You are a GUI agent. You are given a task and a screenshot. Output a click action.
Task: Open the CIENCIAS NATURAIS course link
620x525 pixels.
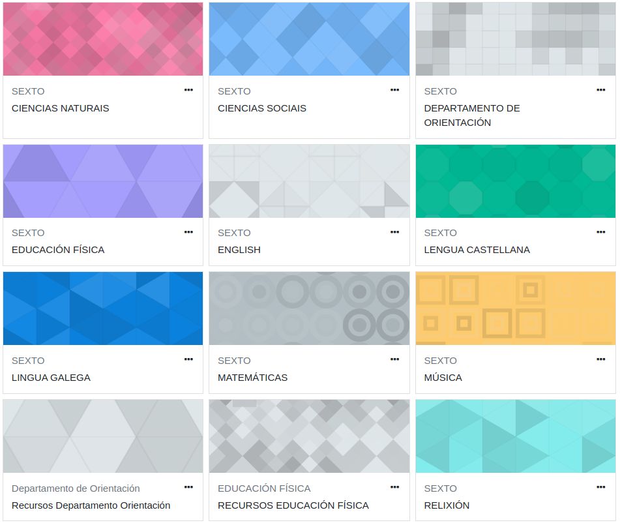(60, 108)
